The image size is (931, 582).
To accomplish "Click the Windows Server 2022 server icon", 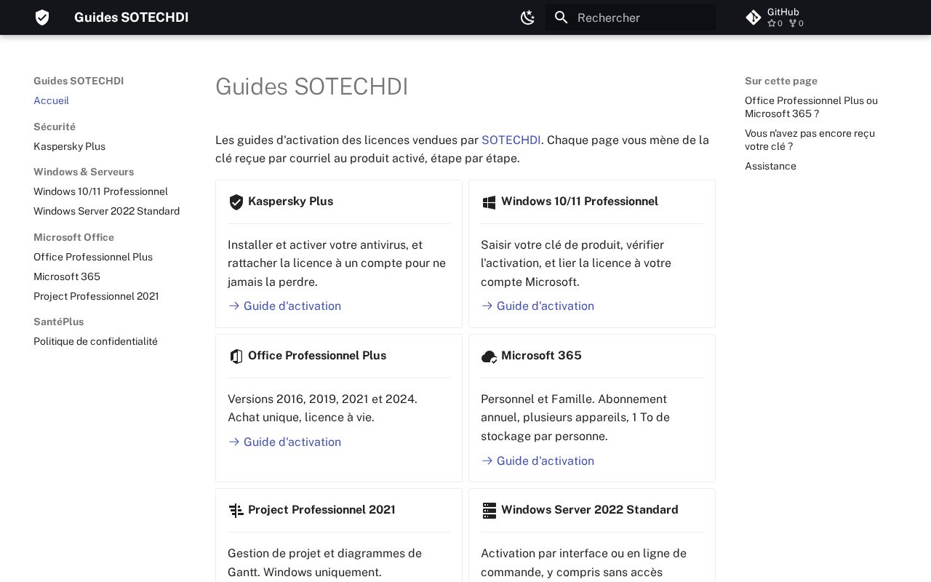I will point(489,511).
